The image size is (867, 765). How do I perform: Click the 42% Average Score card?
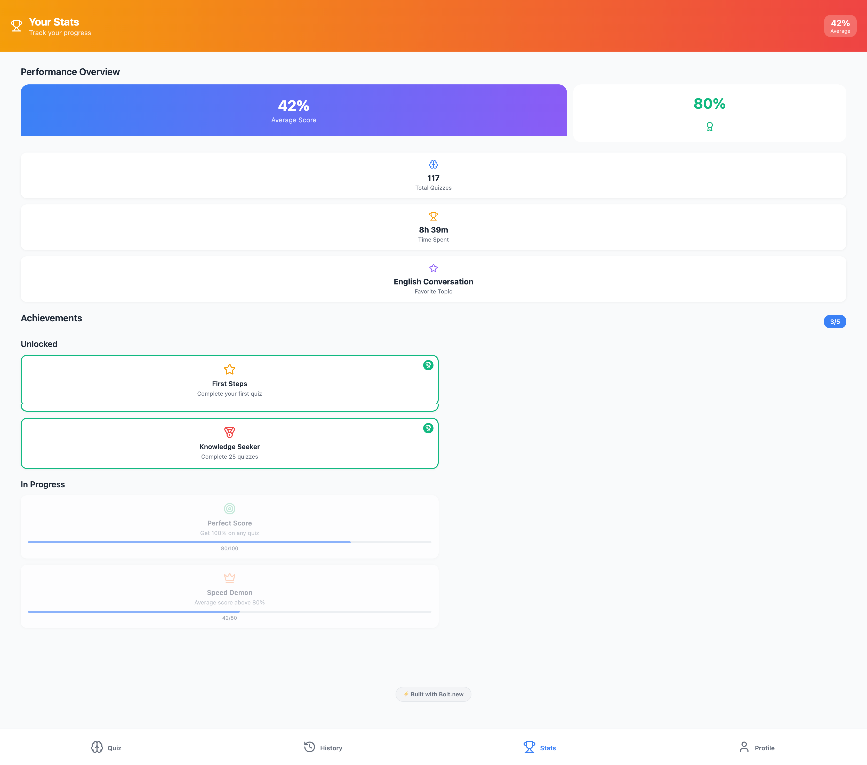pos(294,110)
